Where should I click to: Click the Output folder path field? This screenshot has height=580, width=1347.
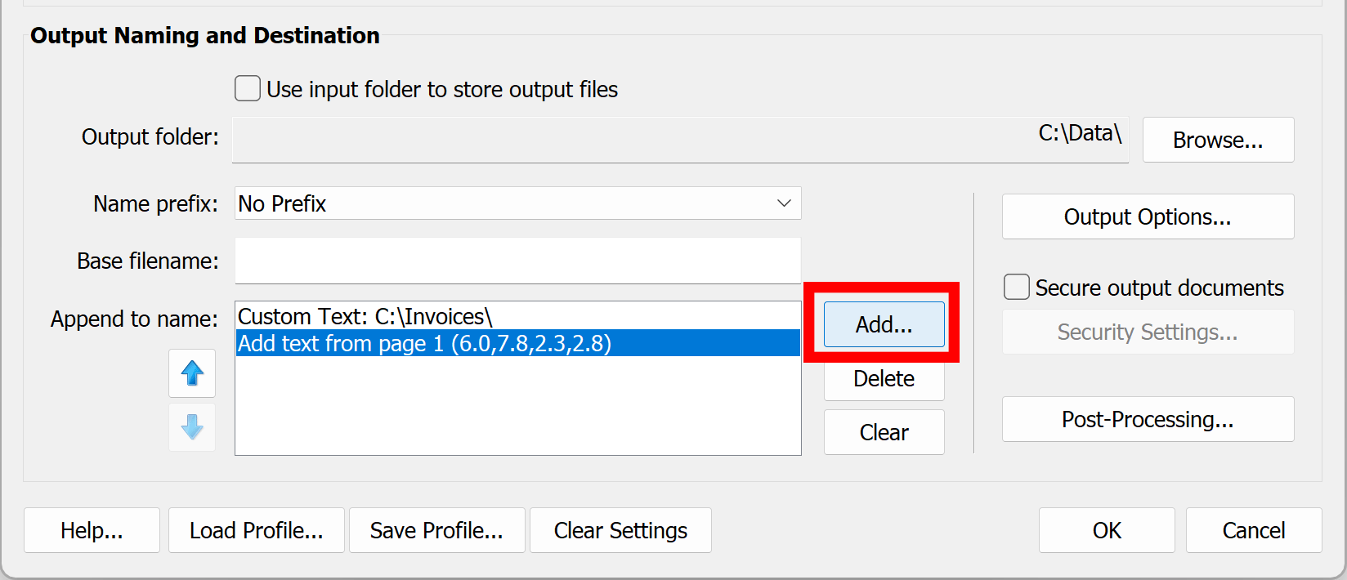tap(680, 140)
